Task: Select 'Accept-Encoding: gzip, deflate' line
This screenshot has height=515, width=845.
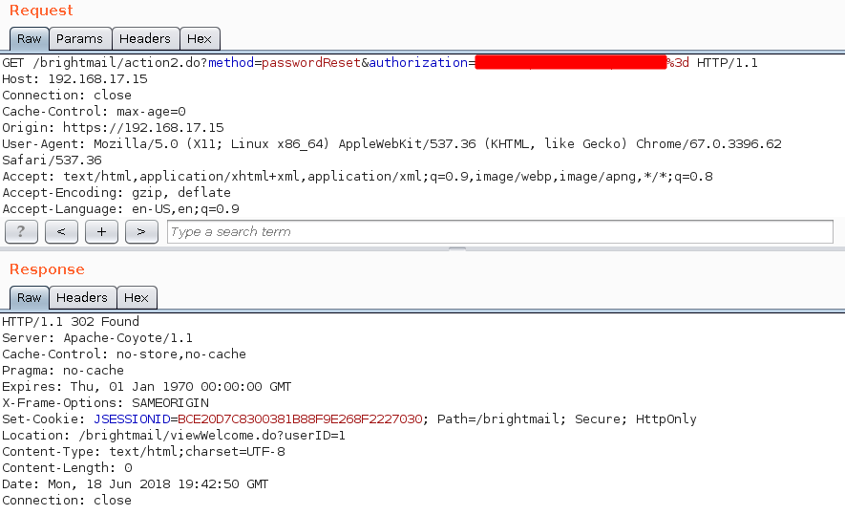Action: pos(116,192)
